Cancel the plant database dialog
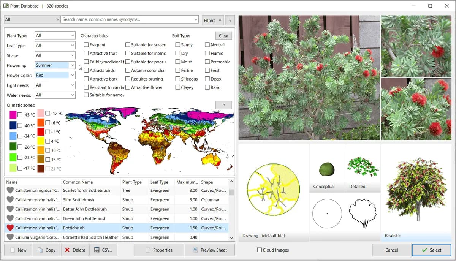Image resolution: width=456 pixels, height=261 pixels. coord(391,250)
